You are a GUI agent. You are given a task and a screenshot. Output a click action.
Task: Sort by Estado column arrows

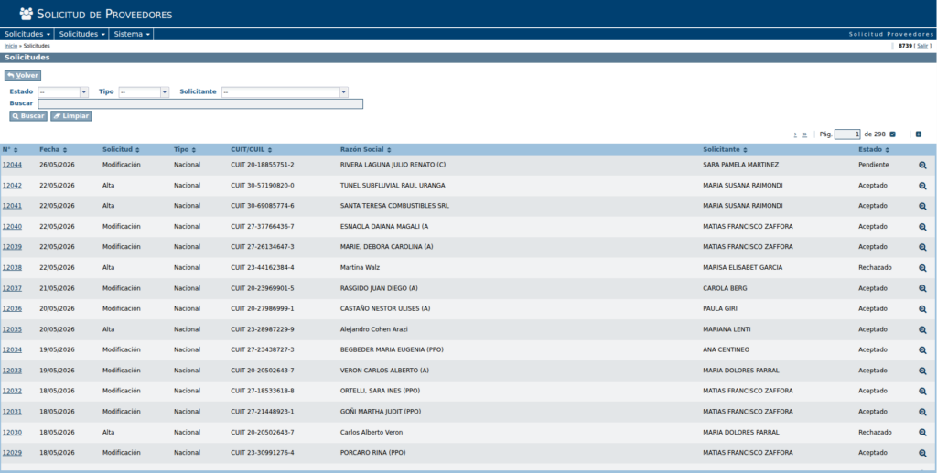888,150
